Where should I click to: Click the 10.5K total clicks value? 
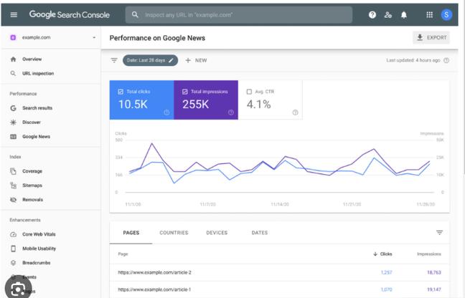point(133,104)
